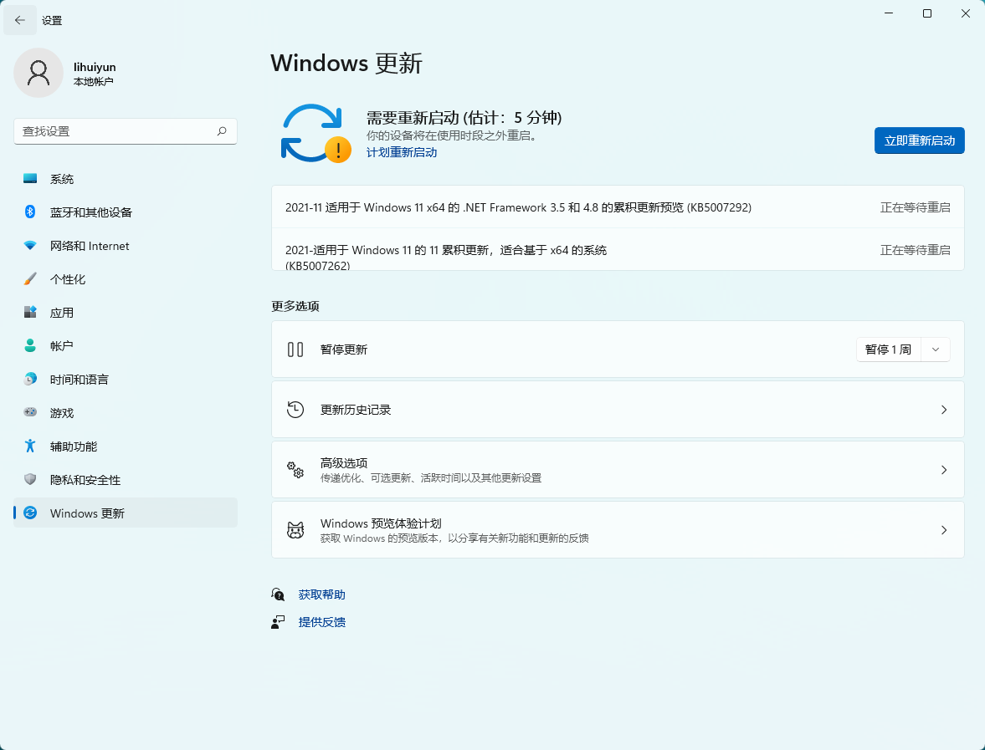This screenshot has height=750, width=985.
Task: Click 需要重新启动 status heading
Action: click(464, 117)
